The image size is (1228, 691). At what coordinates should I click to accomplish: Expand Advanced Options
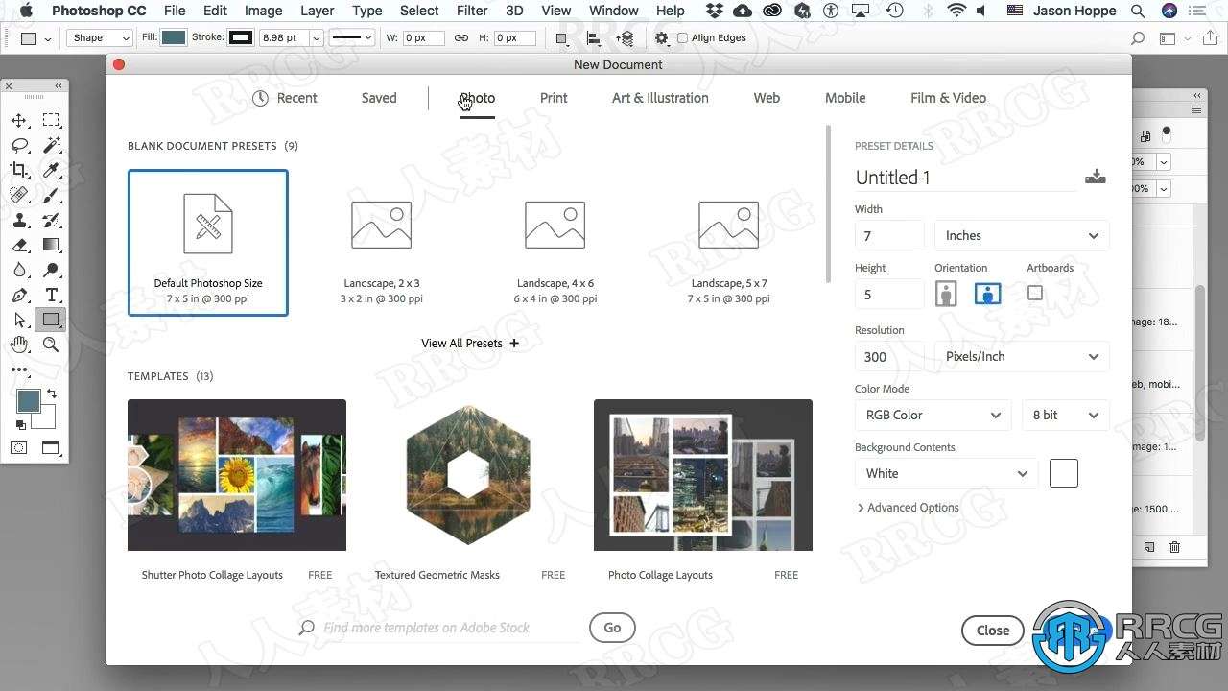908,508
